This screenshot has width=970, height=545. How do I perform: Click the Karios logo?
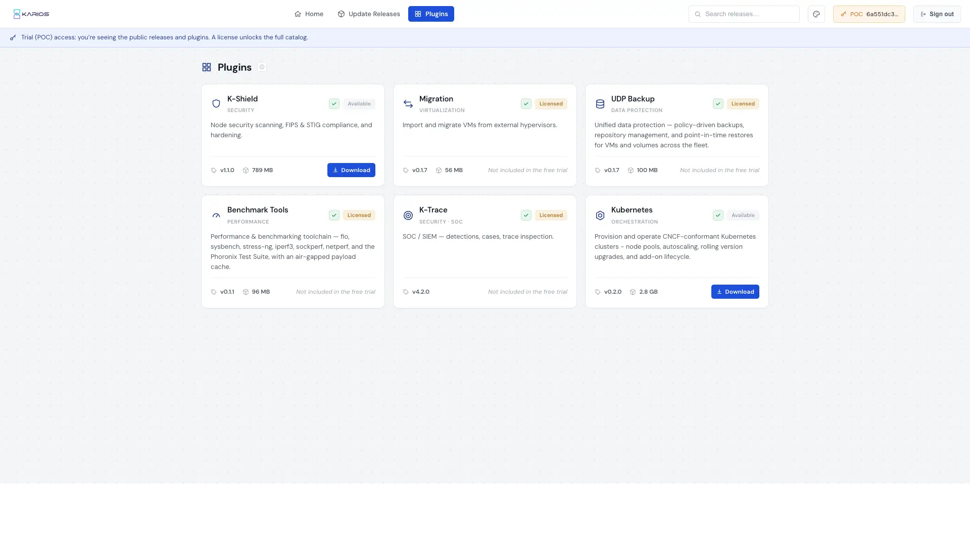pyautogui.click(x=31, y=14)
